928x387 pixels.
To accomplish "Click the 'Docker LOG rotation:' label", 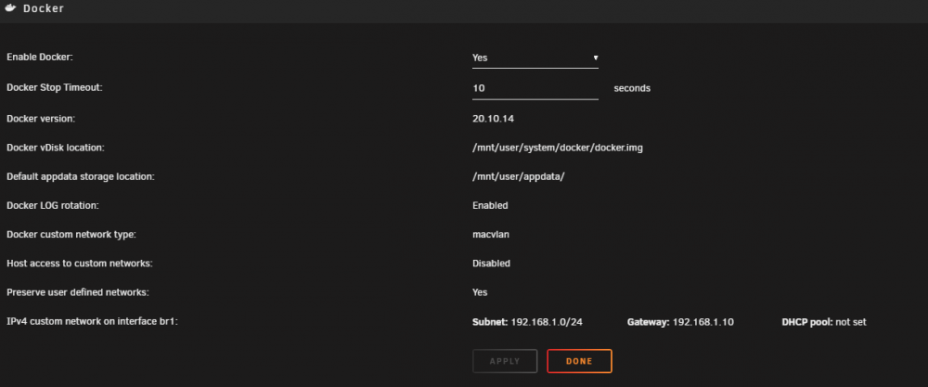I will pos(53,205).
